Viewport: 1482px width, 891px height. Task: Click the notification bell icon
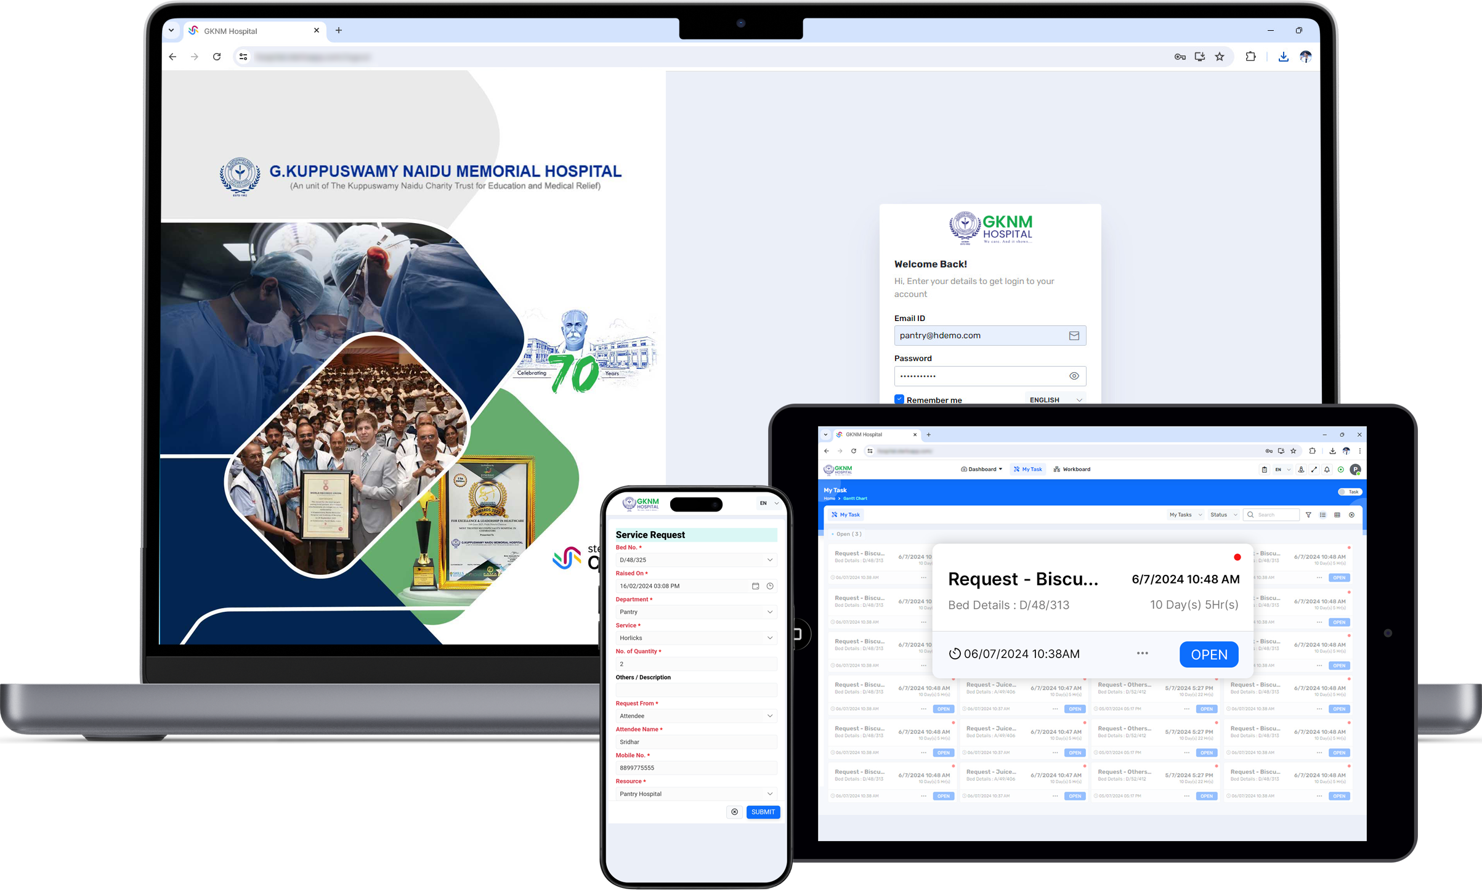pyautogui.click(x=1326, y=470)
